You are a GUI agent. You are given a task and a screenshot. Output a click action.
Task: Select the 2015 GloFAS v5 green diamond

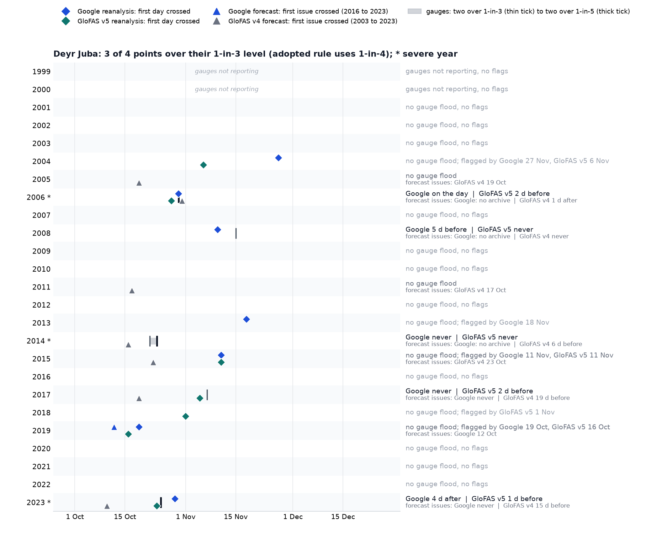(x=221, y=362)
